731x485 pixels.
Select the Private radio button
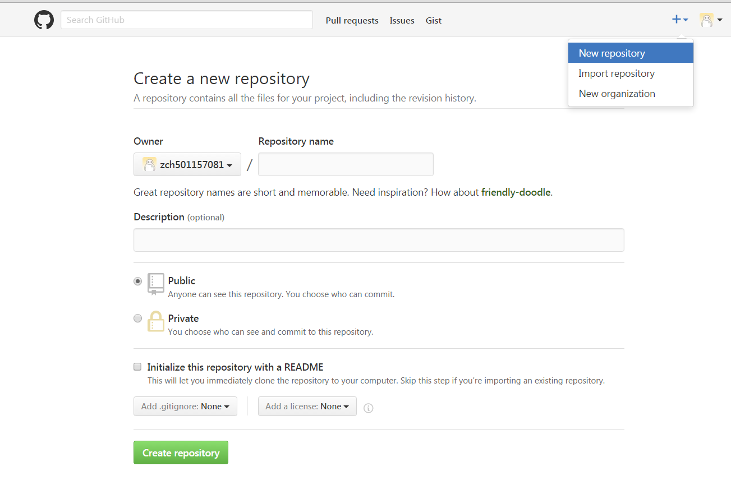[x=138, y=318]
